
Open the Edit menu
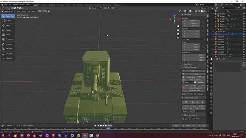pyautogui.click(x=10, y=5)
